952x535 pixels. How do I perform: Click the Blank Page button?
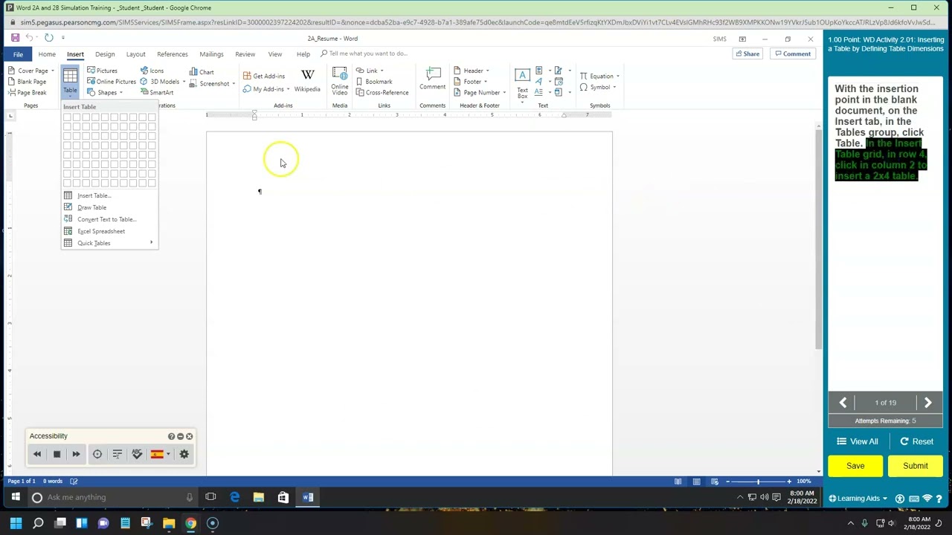[x=28, y=82]
